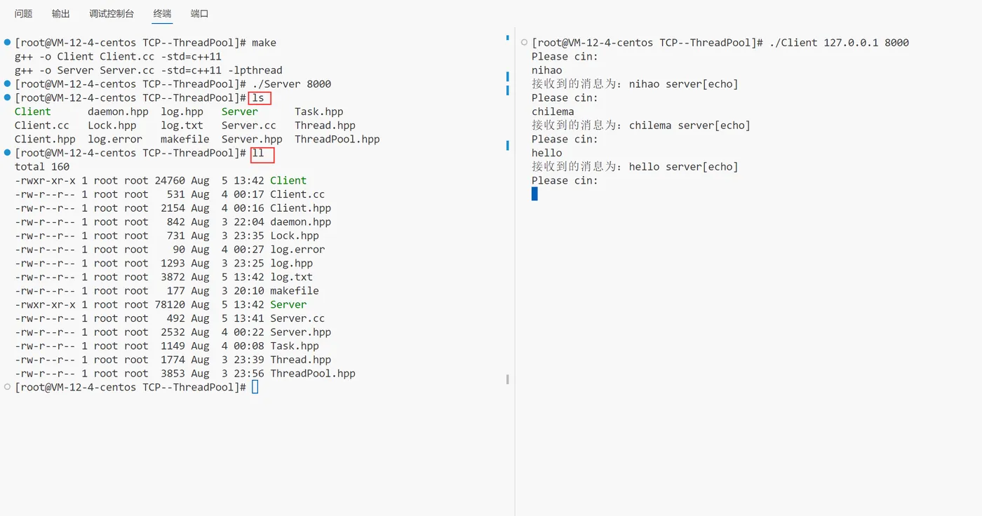
Task: Click green Client in the ls output grid
Action: pos(33,111)
